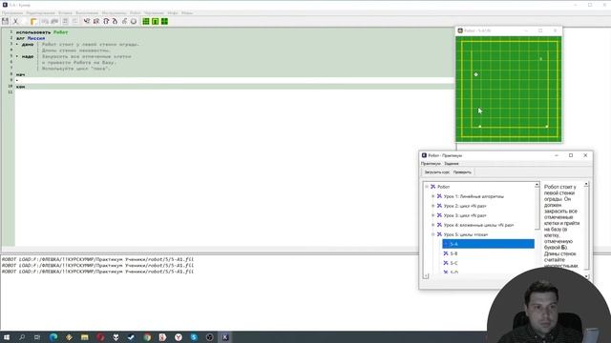
Task: Select Урок 1: Линейные алгоритмы in tree
Action: click(474, 196)
